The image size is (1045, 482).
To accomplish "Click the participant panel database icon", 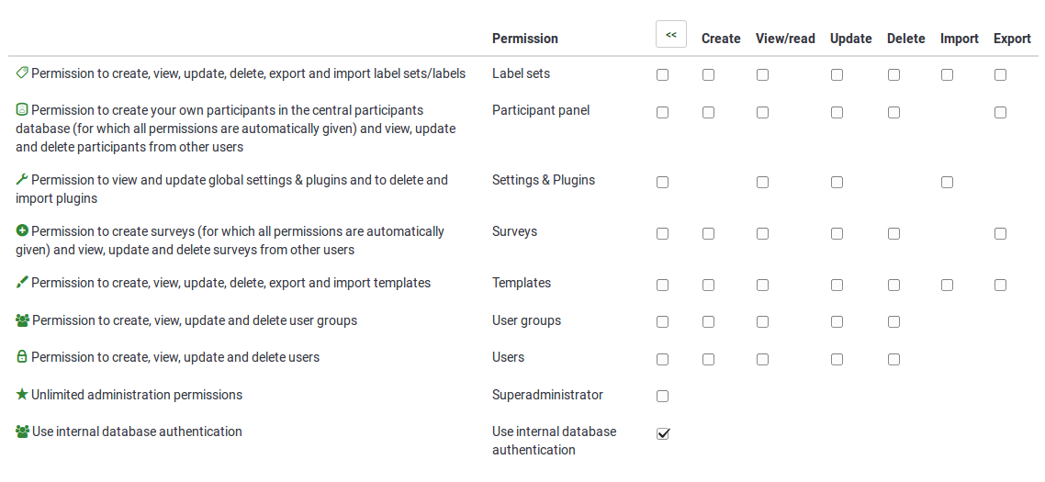I will tap(22, 109).
